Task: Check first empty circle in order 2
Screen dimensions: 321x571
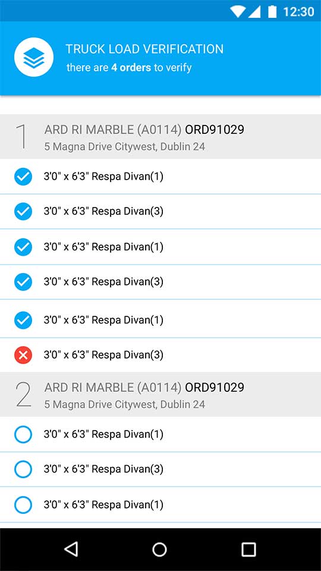Action: click(23, 434)
